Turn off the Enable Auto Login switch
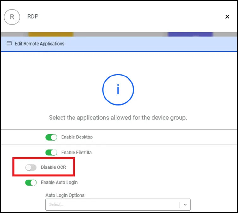The height and width of the screenshot is (213, 238). pos(31,182)
